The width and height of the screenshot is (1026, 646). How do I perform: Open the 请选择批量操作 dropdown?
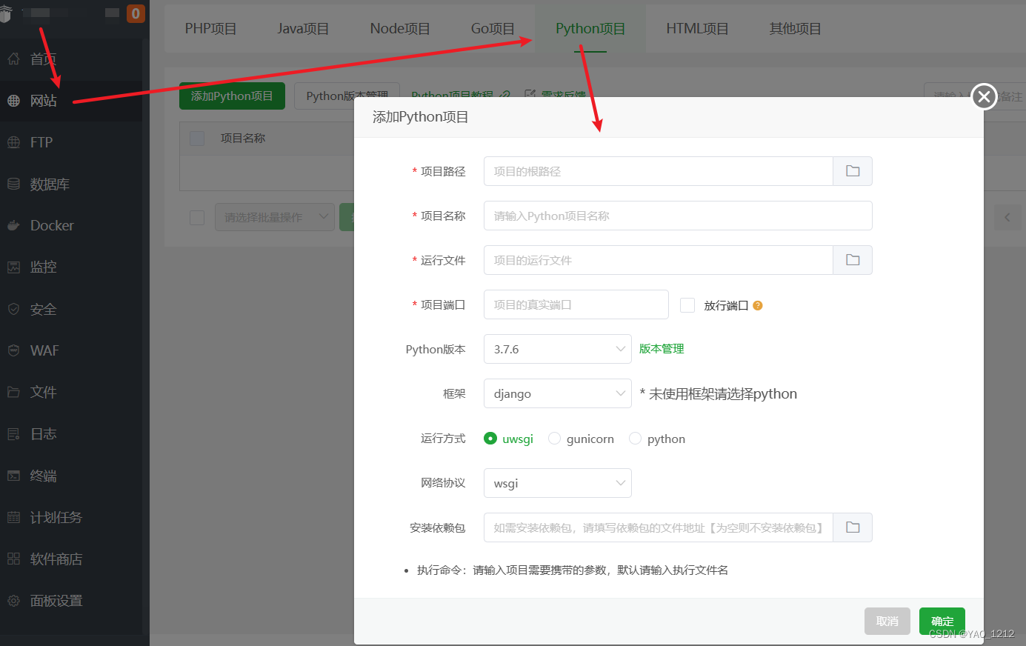tap(275, 217)
